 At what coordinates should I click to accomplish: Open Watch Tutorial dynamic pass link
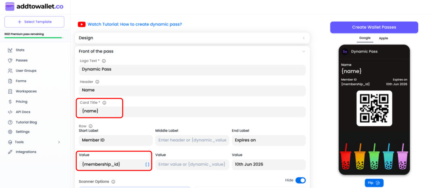pyautogui.click(x=135, y=24)
